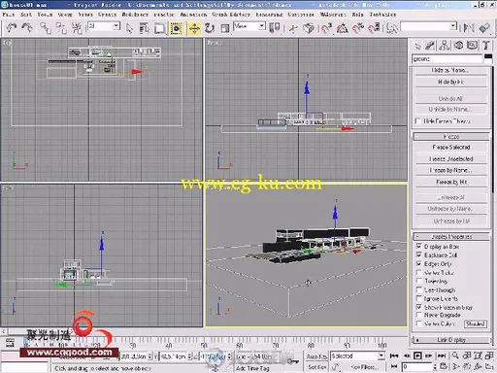Toggle Select and Manipulate icon
This screenshot has width=497, height=373.
tap(293, 28)
